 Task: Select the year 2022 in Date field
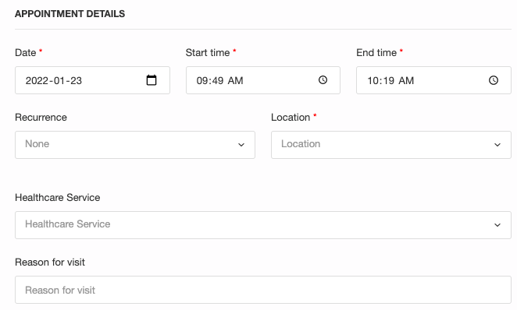tap(37, 80)
